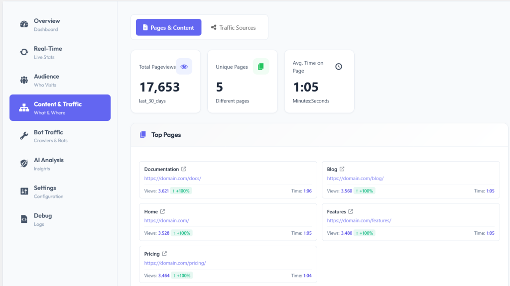Image resolution: width=510 pixels, height=286 pixels.
Task: Click the Minutes:Seconds label
Action: pos(311,101)
